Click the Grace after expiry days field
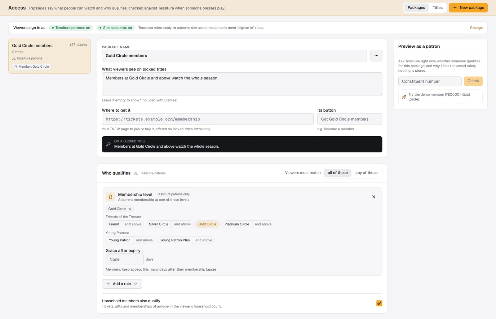 click(124, 259)
